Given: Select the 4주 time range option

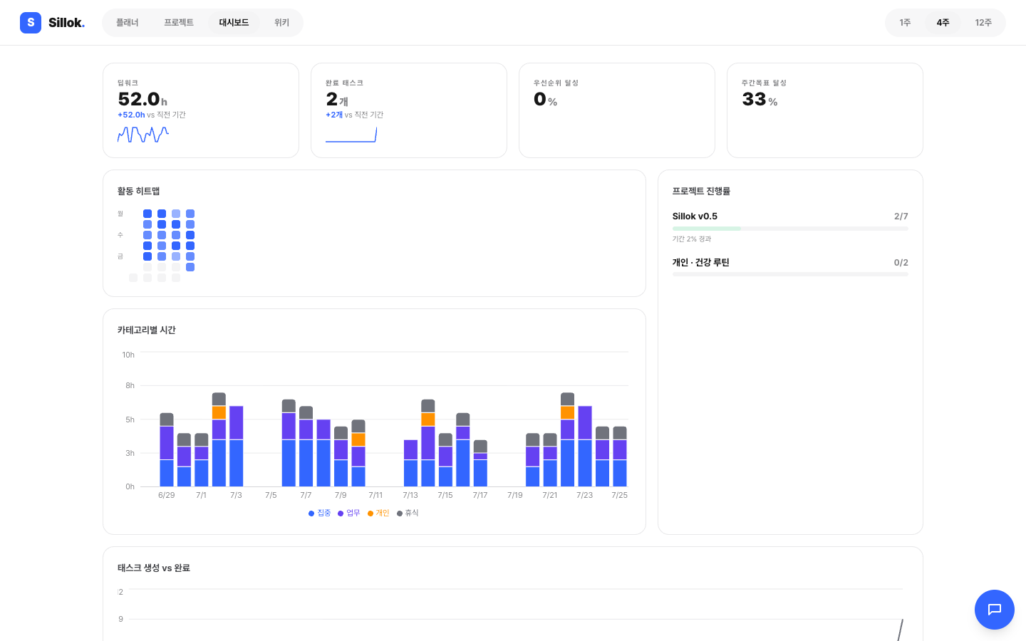Looking at the screenshot, I should pos(943,23).
